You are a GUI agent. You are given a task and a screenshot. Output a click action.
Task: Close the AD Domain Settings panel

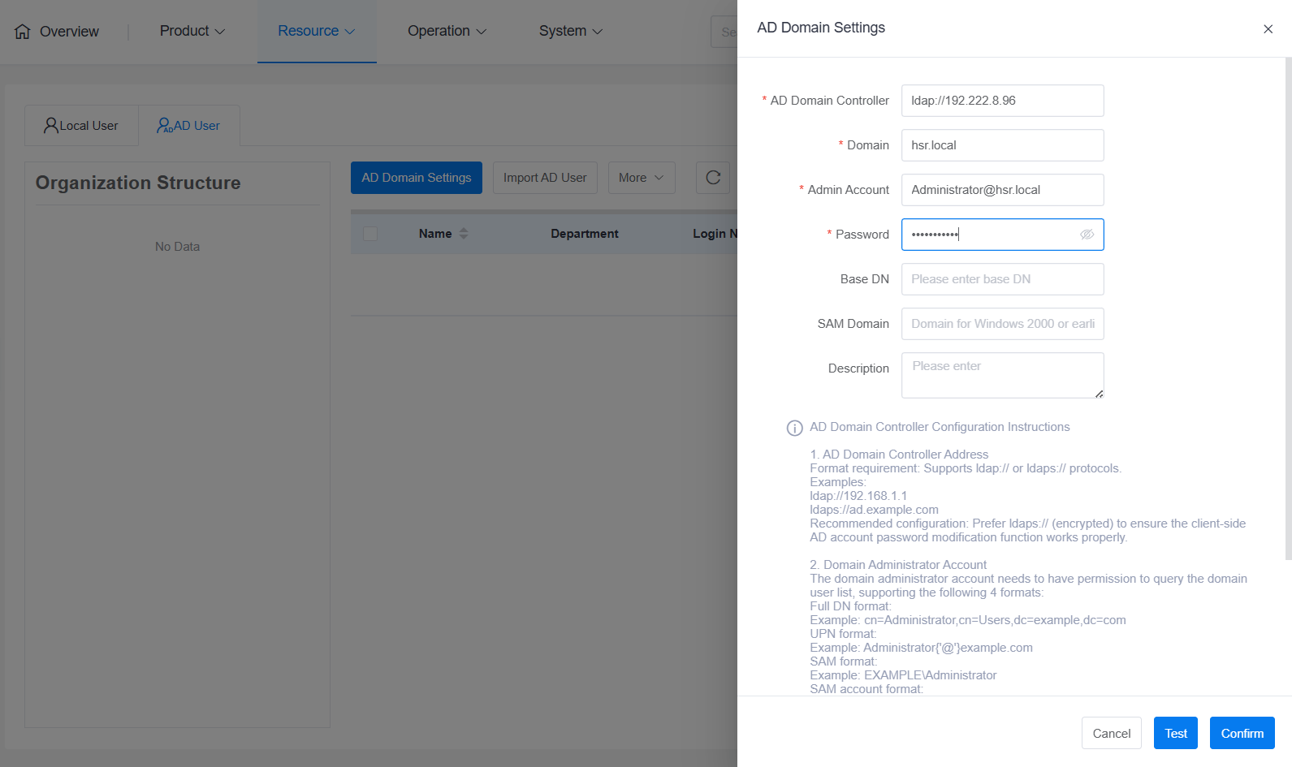pos(1268,29)
